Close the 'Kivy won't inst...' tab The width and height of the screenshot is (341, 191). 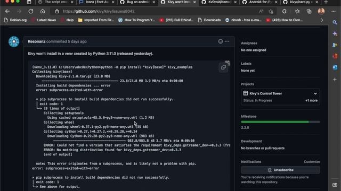coord(194,2)
